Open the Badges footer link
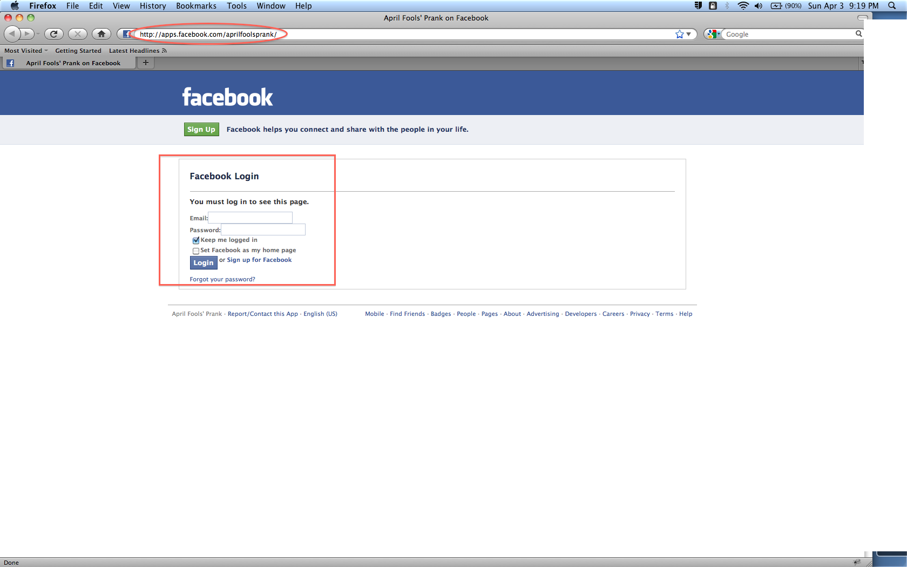 point(441,314)
